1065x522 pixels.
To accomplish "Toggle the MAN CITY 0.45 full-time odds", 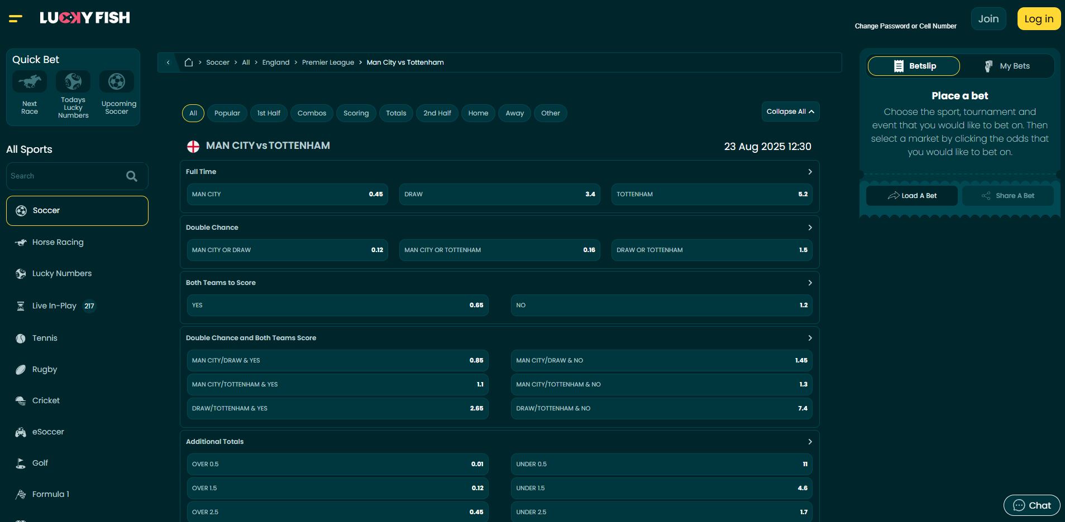I will (288, 194).
